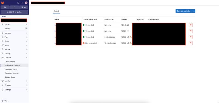The height and width of the screenshot is (103, 219).
Task: Click the Agent ID column header
Action: pyautogui.click(x=140, y=19)
